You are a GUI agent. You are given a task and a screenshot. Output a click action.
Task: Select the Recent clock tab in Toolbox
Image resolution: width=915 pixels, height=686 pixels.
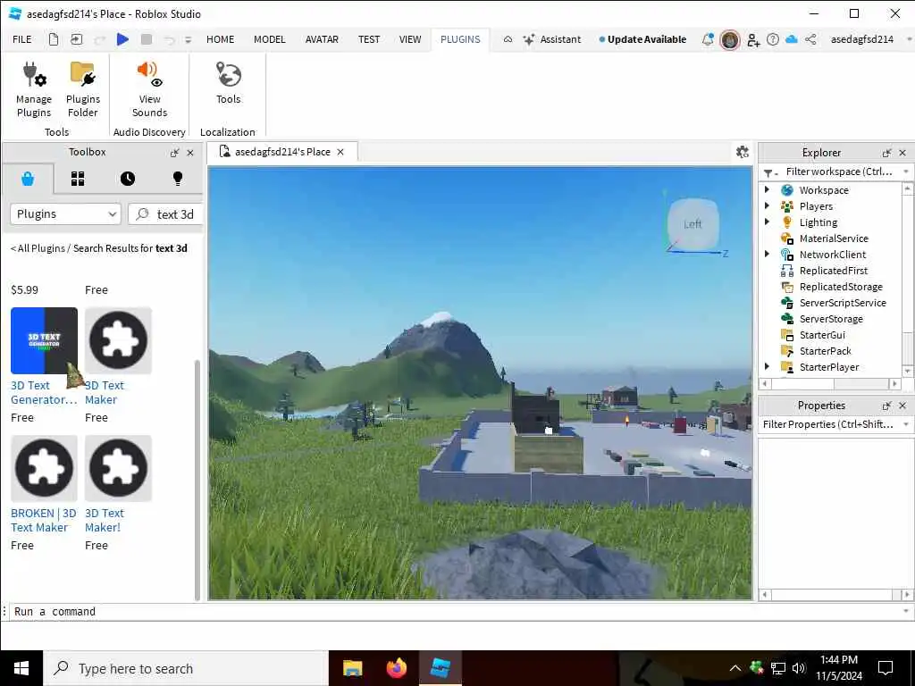click(x=128, y=179)
